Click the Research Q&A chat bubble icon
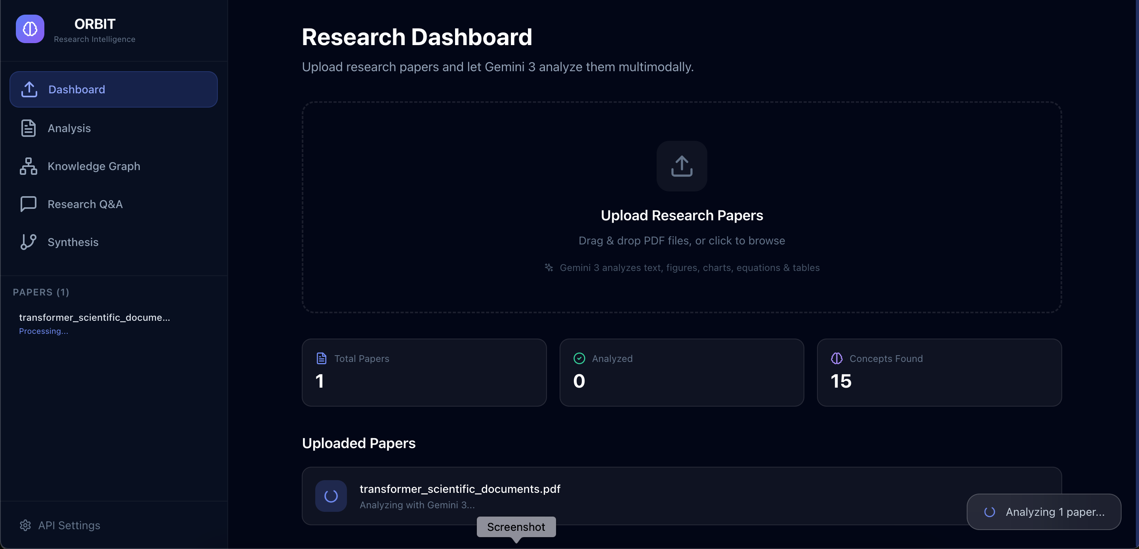The image size is (1139, 549). tap(28, 204)
